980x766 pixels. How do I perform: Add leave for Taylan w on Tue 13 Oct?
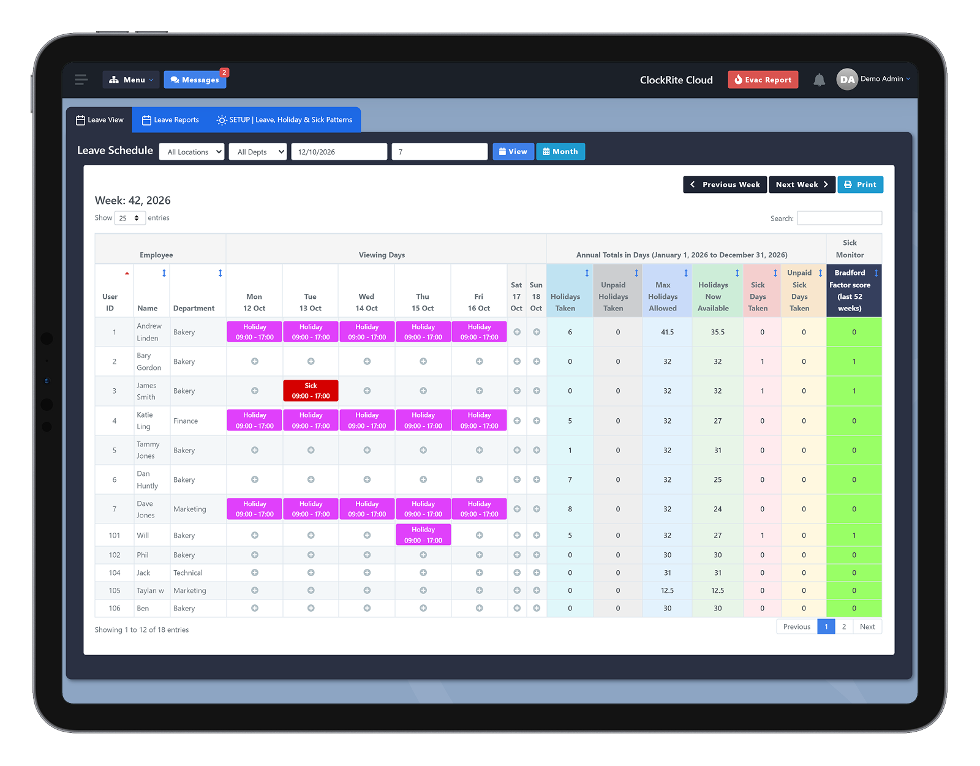(x=311, y=590)
